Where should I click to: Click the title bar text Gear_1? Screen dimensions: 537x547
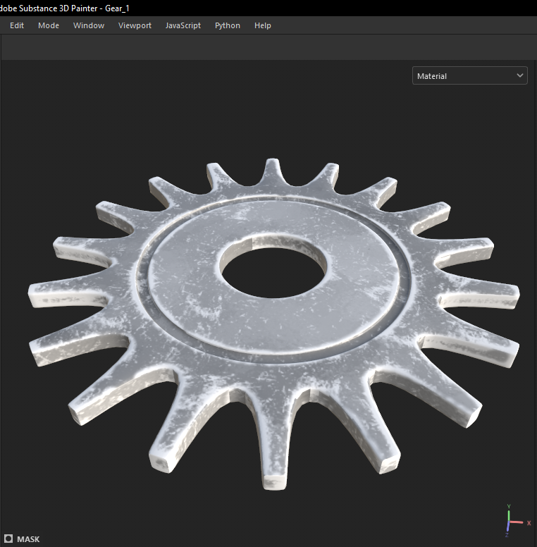pyautogui.click(x=117, y=8)
